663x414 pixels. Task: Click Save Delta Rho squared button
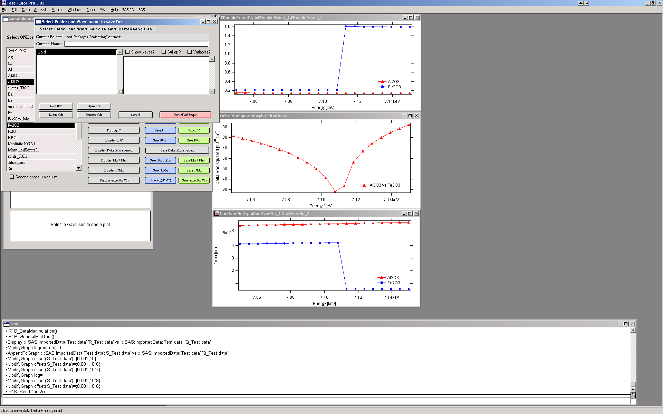click(177, 150)
